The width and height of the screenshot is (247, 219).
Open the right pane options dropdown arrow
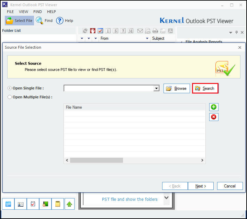tap(231, 33)
